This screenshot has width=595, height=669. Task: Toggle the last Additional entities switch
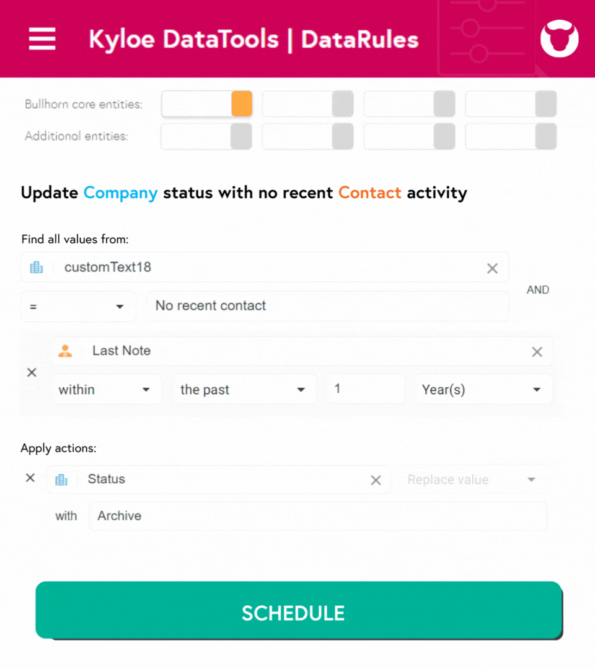[511, 136]
